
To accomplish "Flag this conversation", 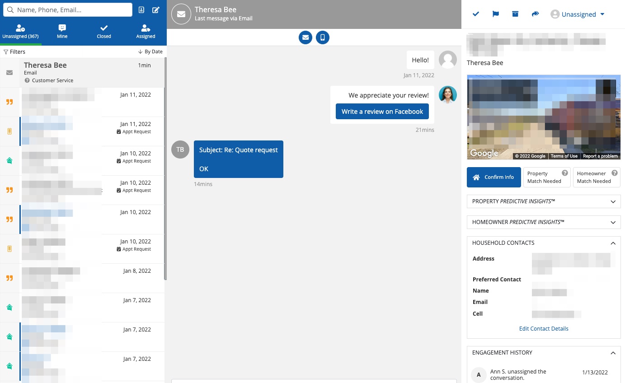I will [x=495, y=14].
